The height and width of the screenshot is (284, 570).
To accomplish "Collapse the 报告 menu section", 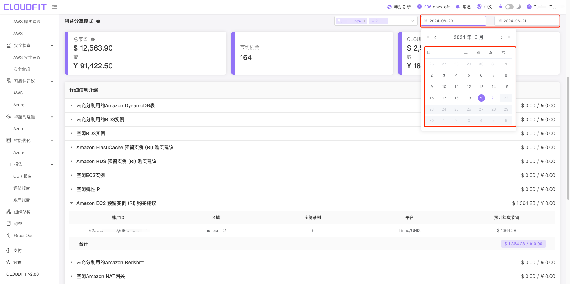I will pos(52,164).
